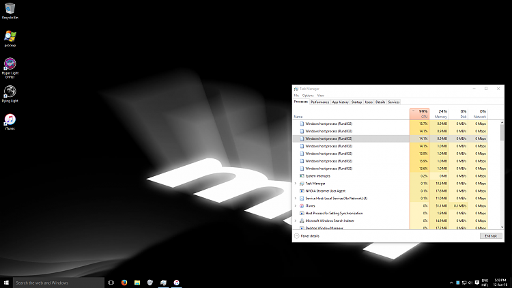Image resolution: width=512 pixels, height=288 pixels.
Task: Select the Processes tab
Action: pyautogui.click(x=301, y=102)
